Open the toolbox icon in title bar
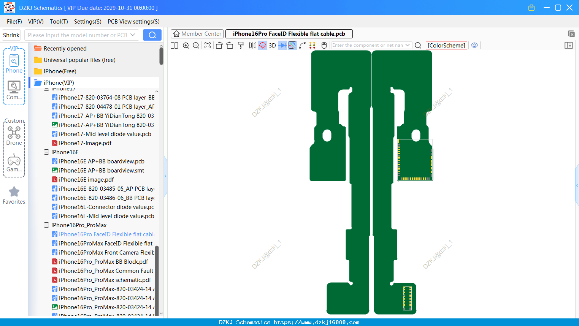 (x=531, y=8)
